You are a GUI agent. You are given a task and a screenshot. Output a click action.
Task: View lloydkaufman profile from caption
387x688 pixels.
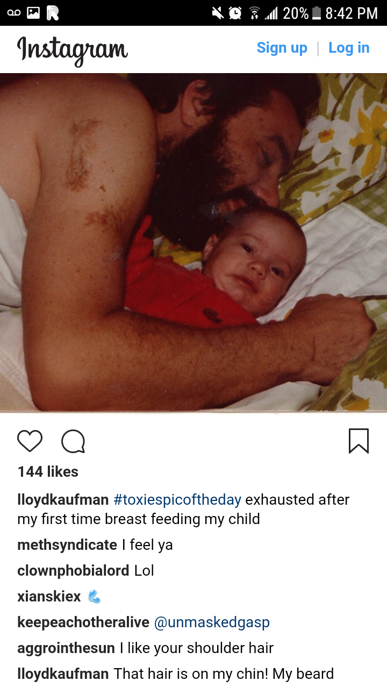tap(63, 500)
